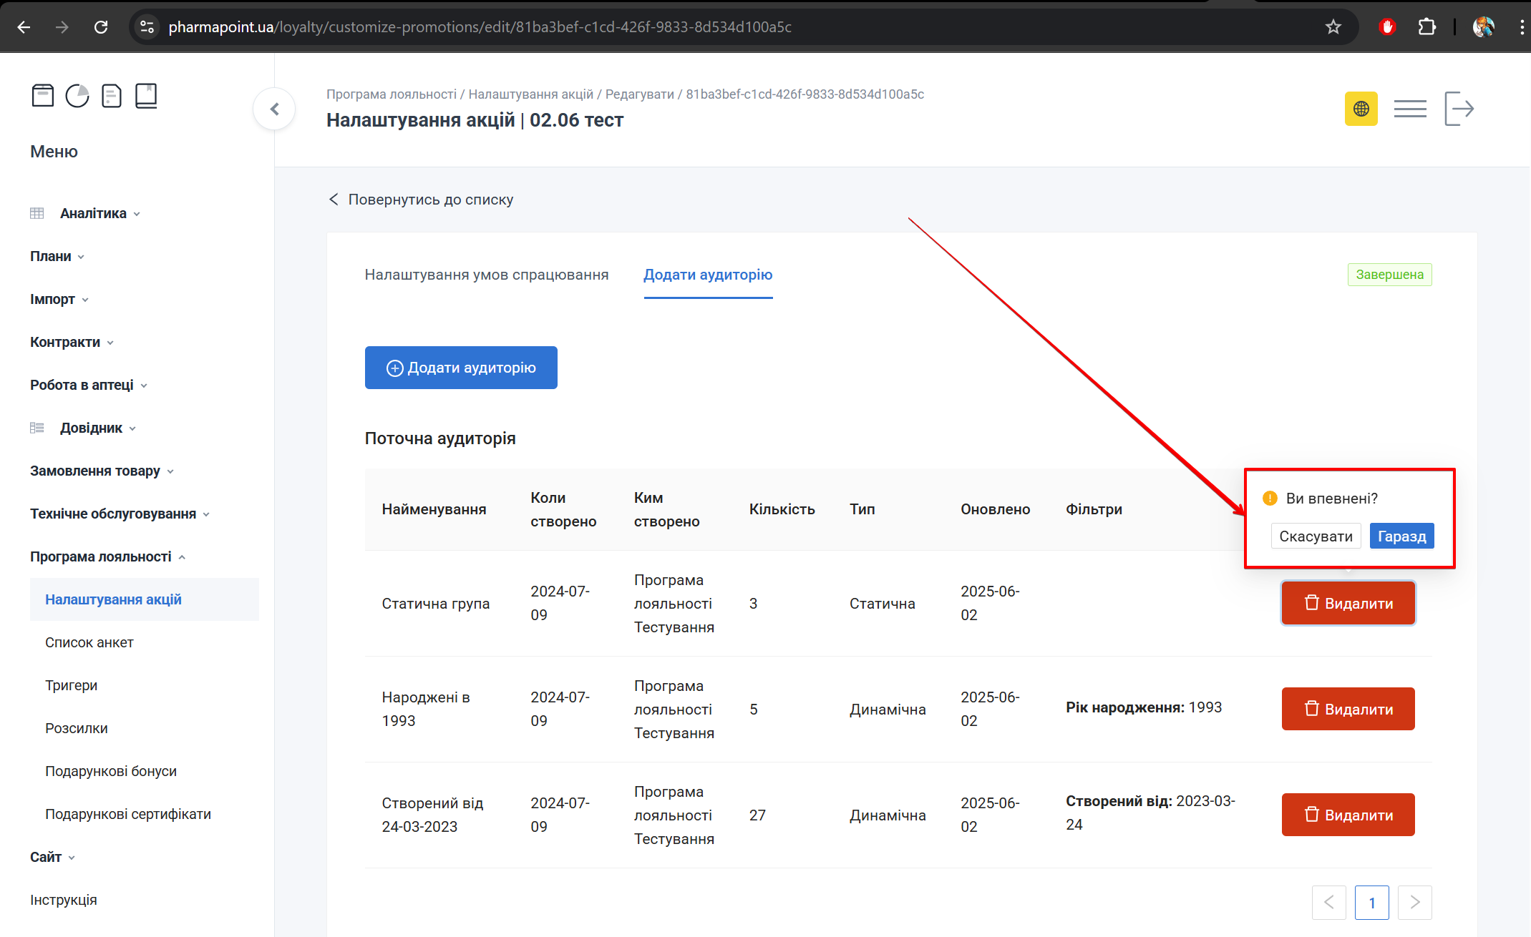Screen dimensions: 1531x937
Task: Open the document icon in sidebar header
Action: tap(112, 95)
